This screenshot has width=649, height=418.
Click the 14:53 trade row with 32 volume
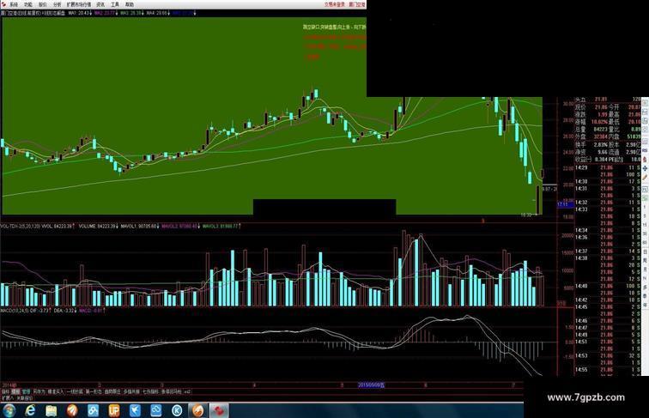(x=608, y=355)
